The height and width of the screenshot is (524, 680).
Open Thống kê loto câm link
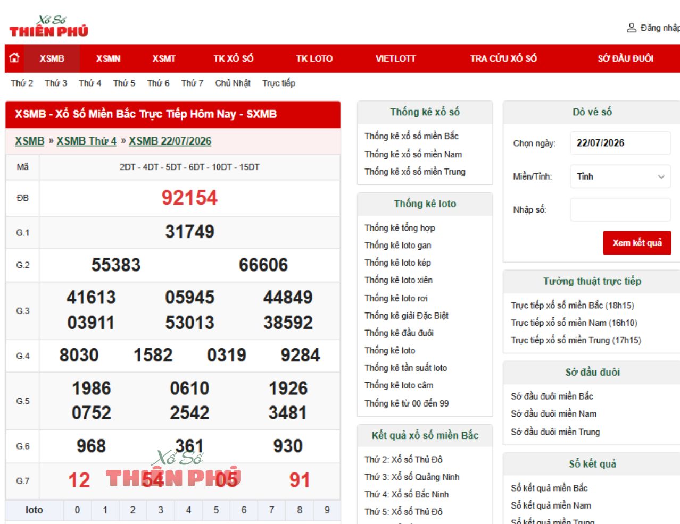tap(399, 385)
